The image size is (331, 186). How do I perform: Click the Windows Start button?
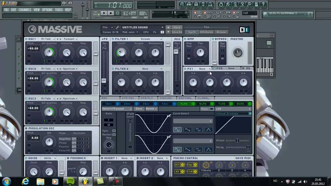[x=6, y=181]
